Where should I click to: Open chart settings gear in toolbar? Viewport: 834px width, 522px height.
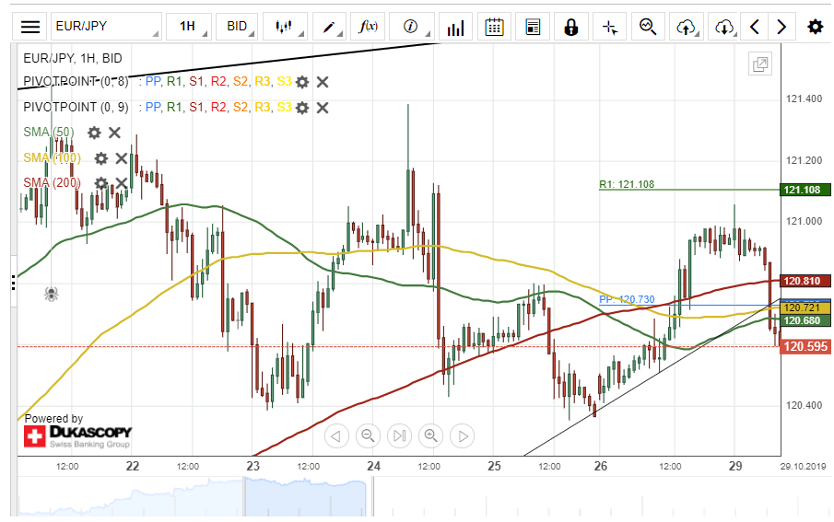click(x=815, y=27)
